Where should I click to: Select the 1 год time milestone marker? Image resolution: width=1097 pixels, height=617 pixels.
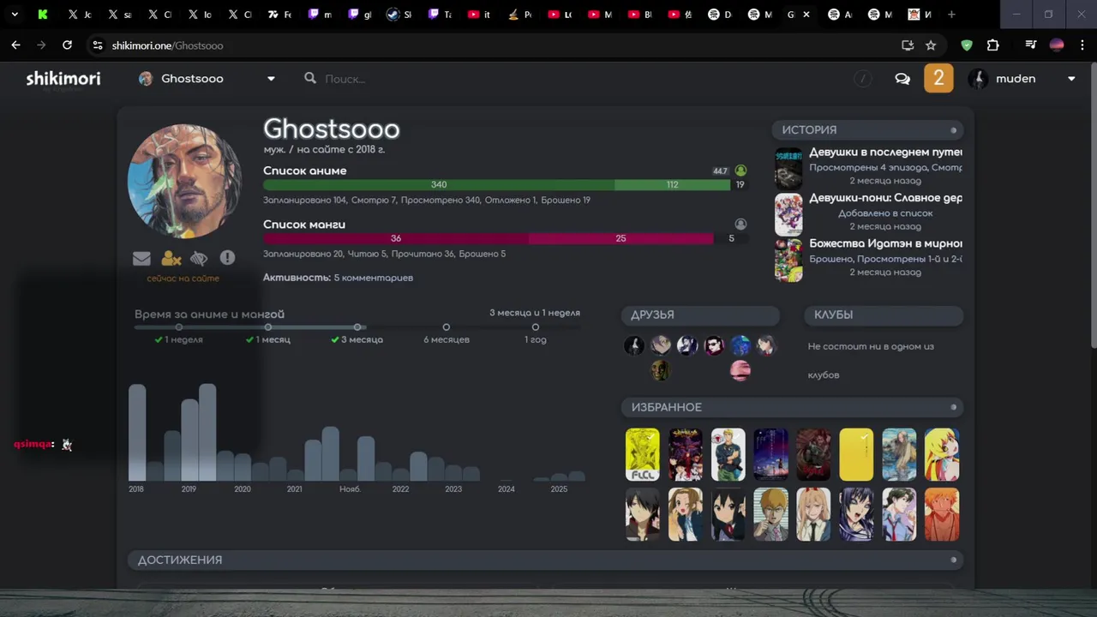pyautogui.click(x=535, y=327)
